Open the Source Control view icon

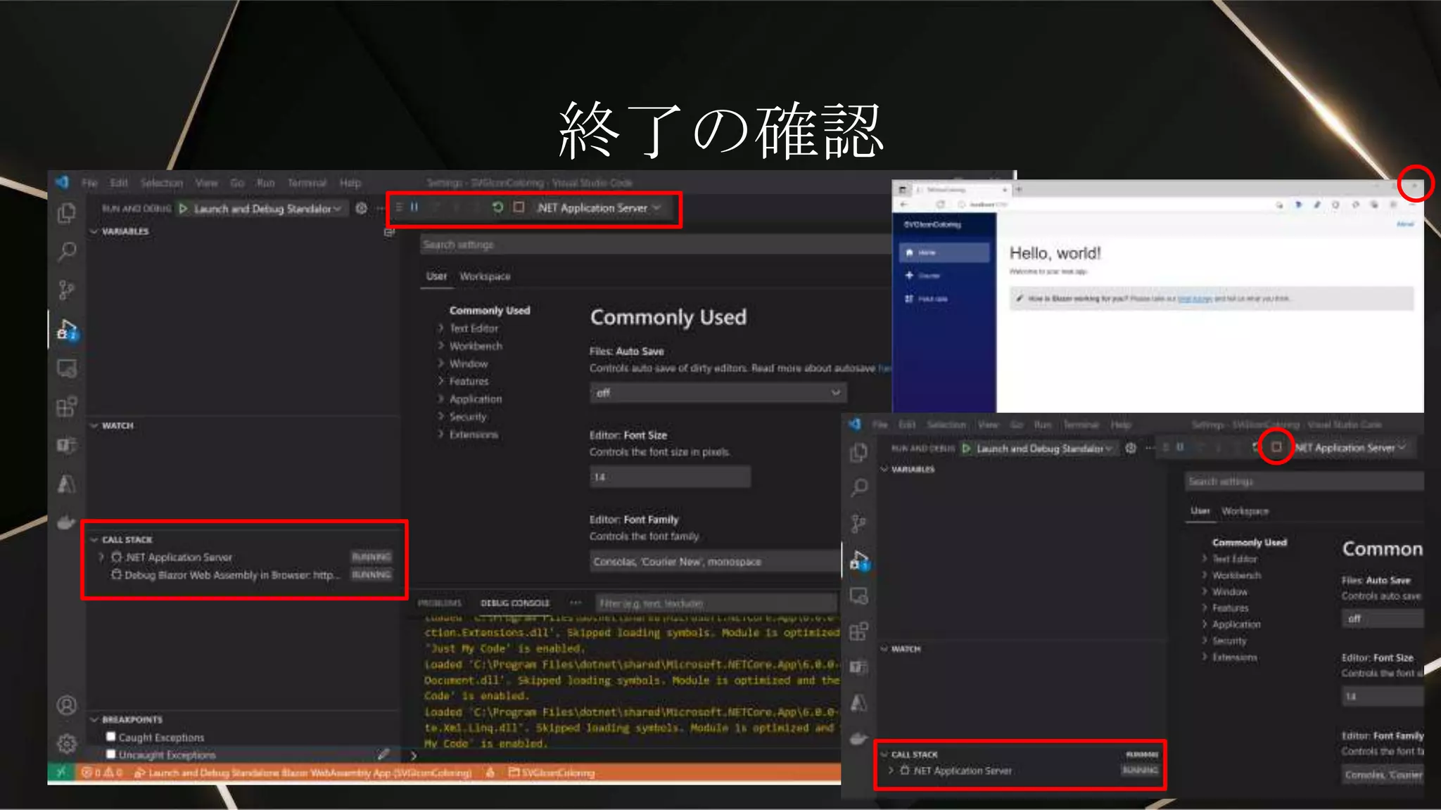coord(67,290)
